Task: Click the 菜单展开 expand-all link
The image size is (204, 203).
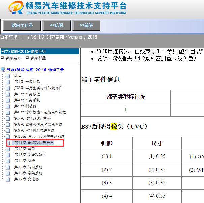Action: pos(13,58)
